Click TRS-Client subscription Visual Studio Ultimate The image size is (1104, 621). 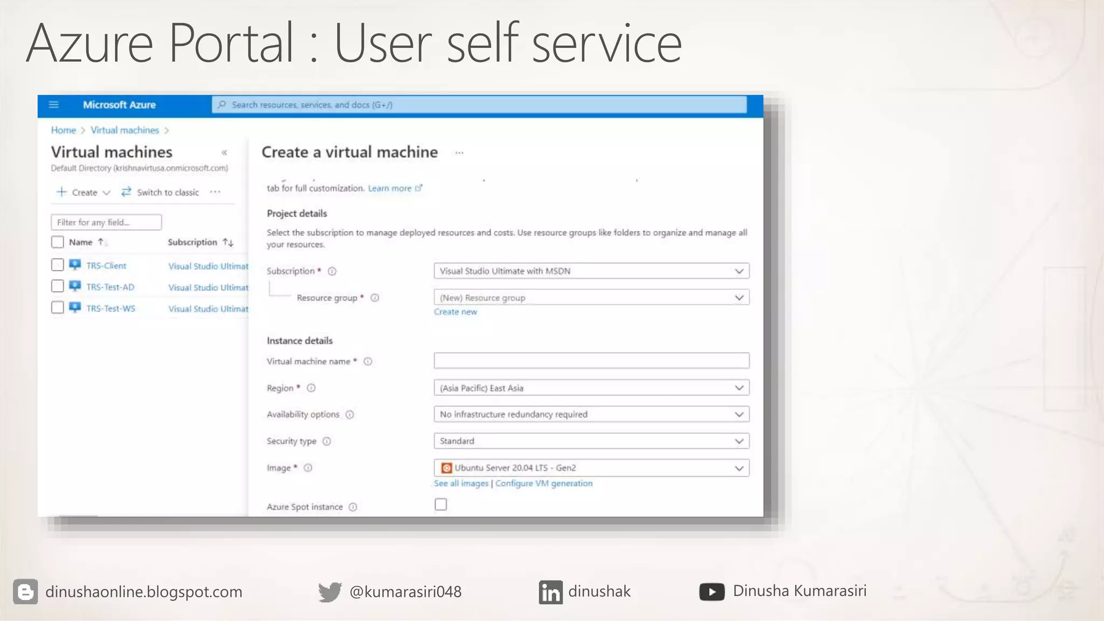click(x=208, y=266)
